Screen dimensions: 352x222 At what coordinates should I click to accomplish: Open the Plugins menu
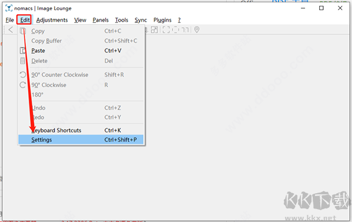click(x=163, y=20)
